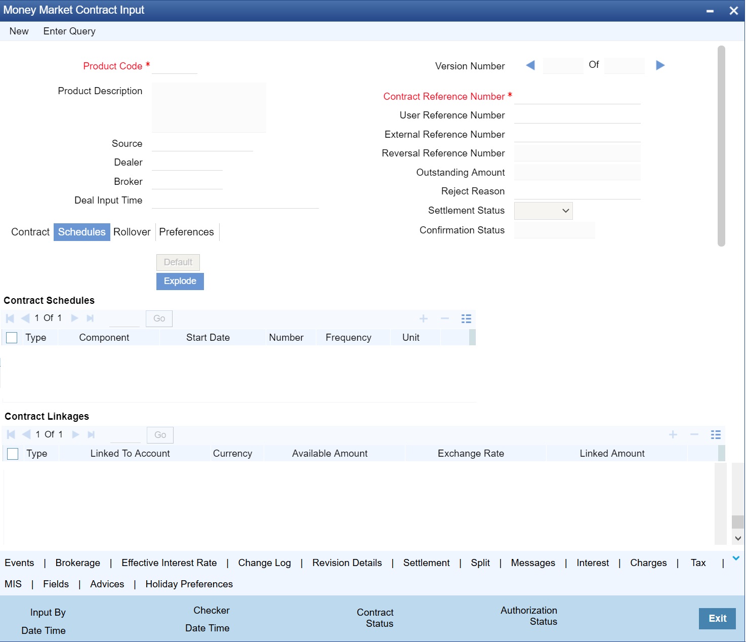Screen dimensions: 746x642
Task: Remove a row from Contract Linkages
Action: tap(693, 434)
